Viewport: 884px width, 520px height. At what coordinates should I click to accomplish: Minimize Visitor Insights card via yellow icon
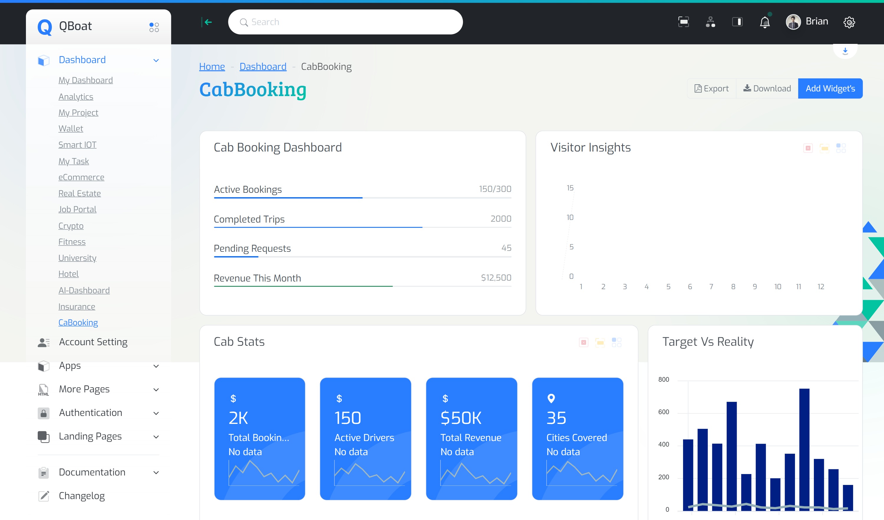tap(824, 148)
